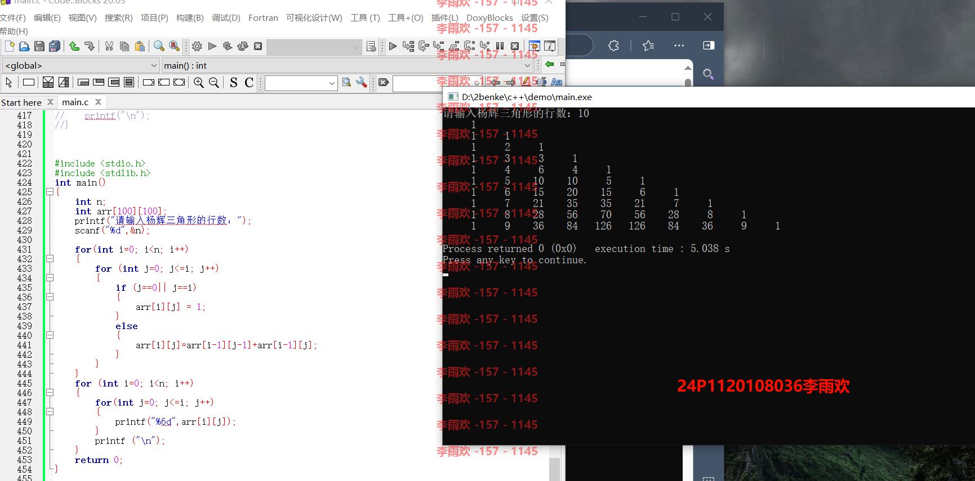Open the 编辑(E) menu

click(x=47, y=18)
